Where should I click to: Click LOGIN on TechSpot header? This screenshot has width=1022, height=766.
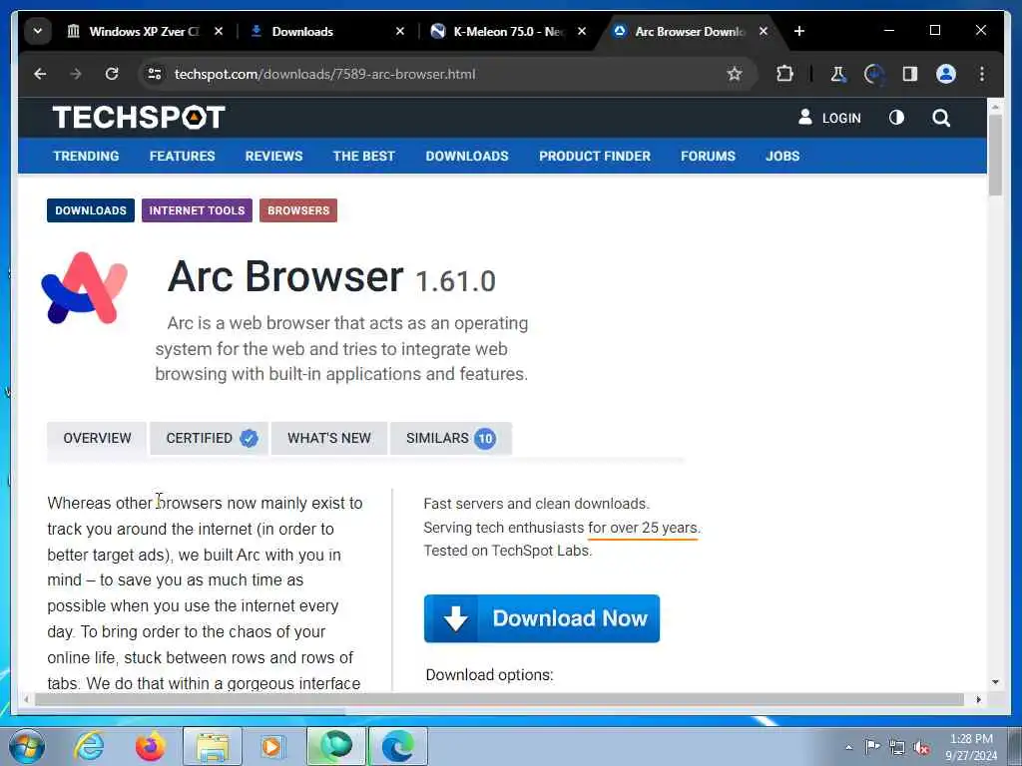point(829,118)
